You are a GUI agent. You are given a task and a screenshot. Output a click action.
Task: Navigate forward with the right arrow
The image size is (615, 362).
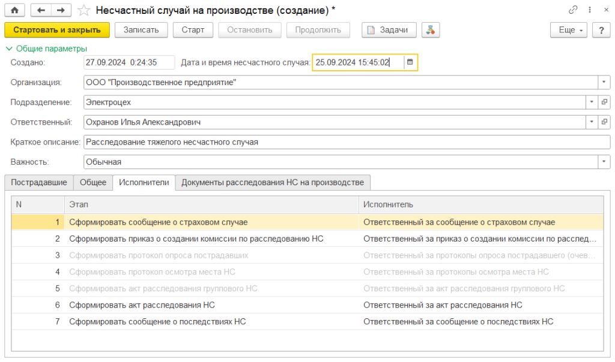point(61,10)
